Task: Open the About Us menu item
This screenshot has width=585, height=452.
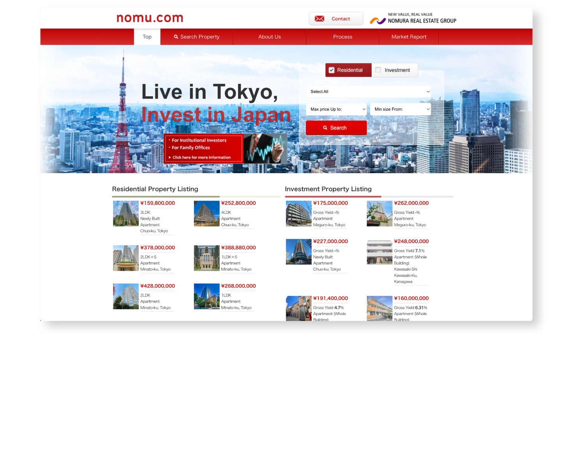Action: click(x=269, y=37)
